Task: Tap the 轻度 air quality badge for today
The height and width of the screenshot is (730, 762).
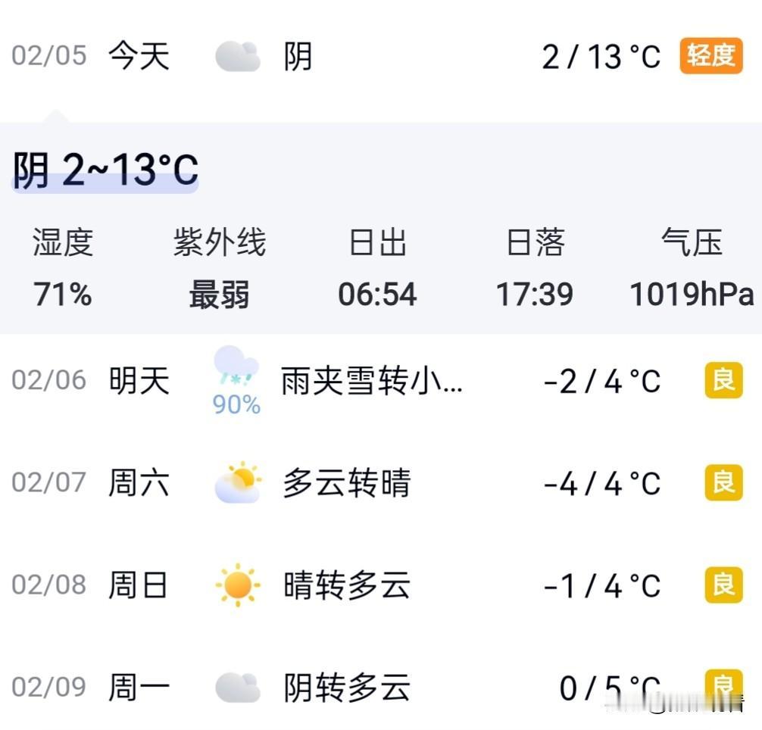Action: pos(710,55)
